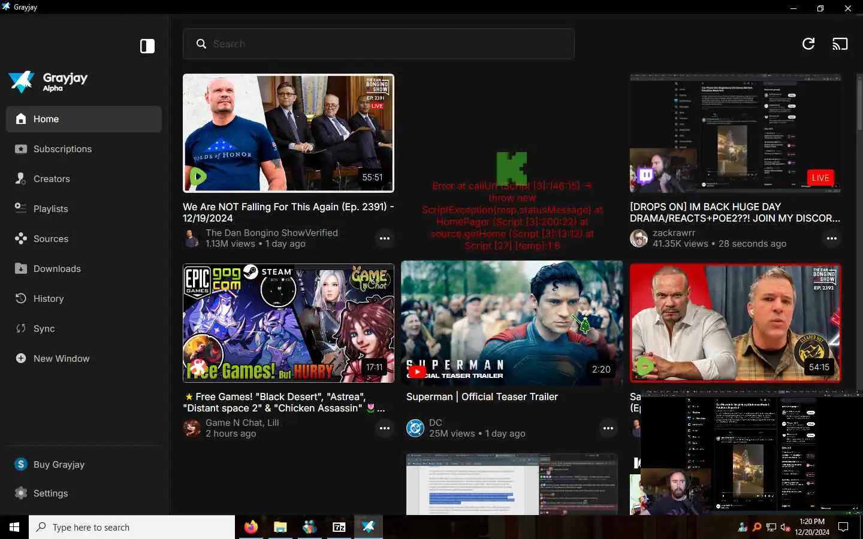
Task: Open the Sources section
Action: (84, 239)
